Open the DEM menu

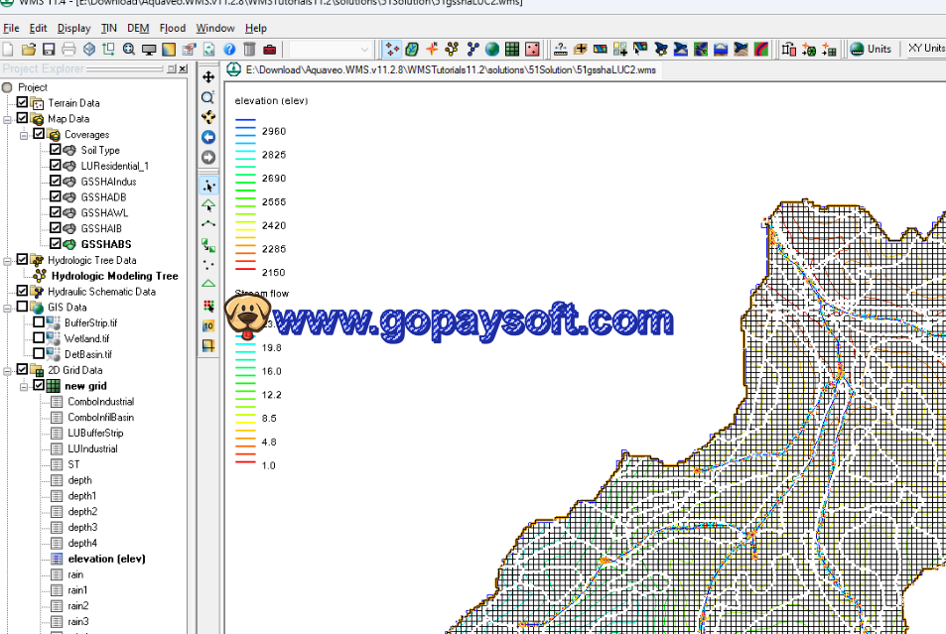click(x=138, y=28)
